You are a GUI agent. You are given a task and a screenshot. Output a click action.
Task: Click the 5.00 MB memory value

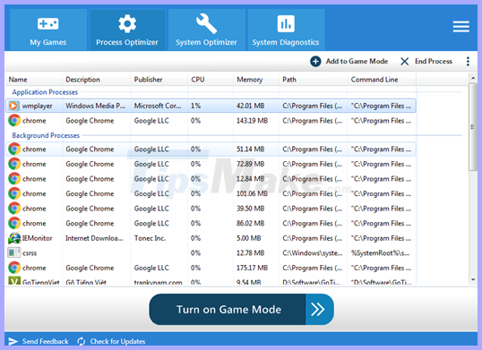tap(249, 238)
